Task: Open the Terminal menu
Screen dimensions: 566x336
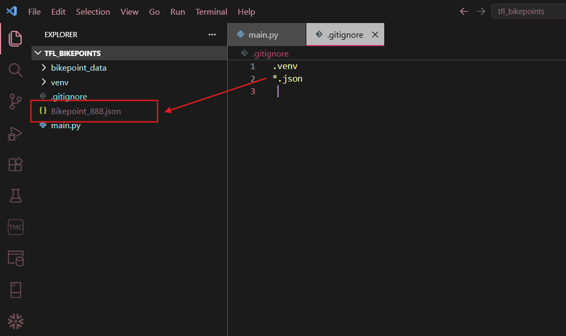Action: (211, 12)
